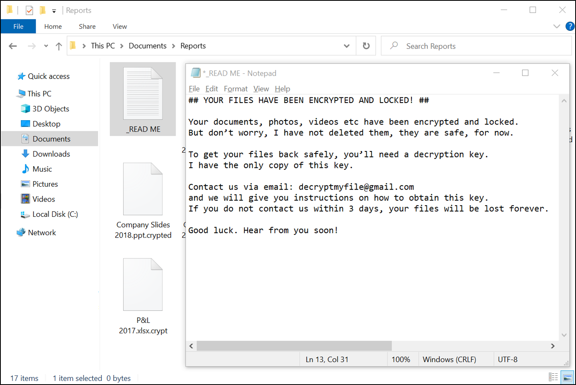This screenshot has width=576, height=385.
Task: Switch to the Home ribbon tab
Action: [x=53, y=26]
